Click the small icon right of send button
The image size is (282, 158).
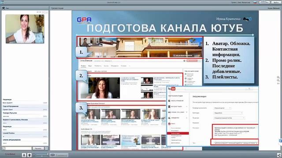pyautogui.click(x=46, y=148)
